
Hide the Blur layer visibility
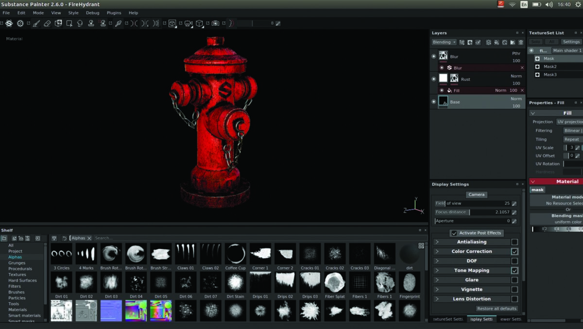pos(434,56)
